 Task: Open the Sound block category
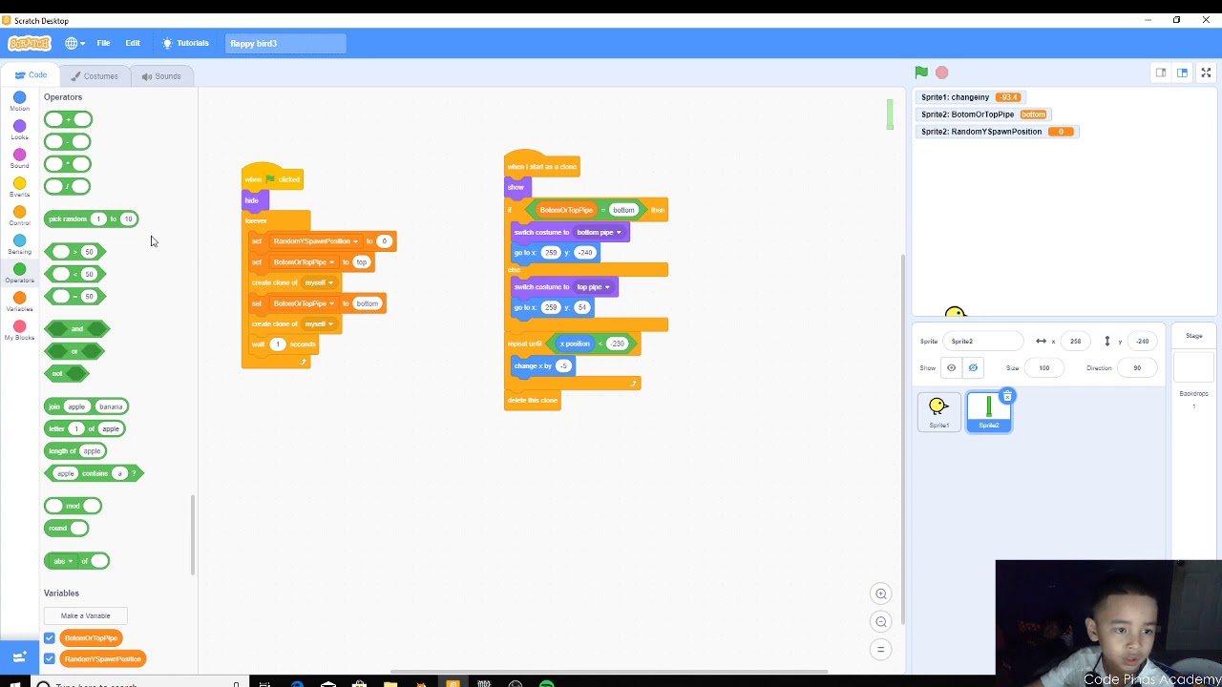pos(19,158)
